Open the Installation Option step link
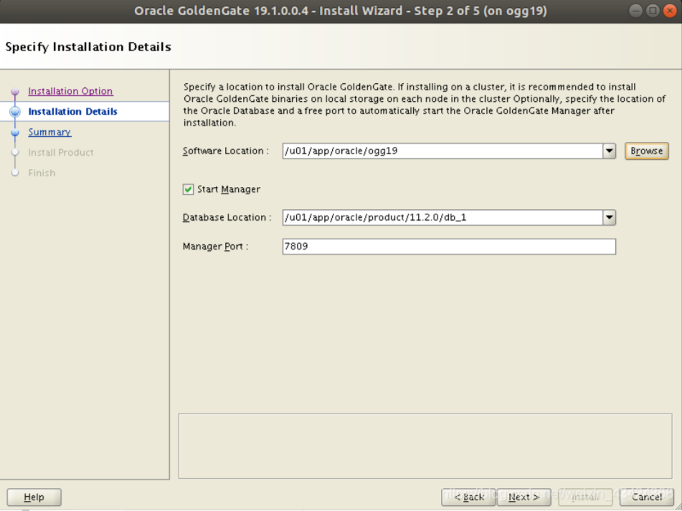 pos(70,91)
